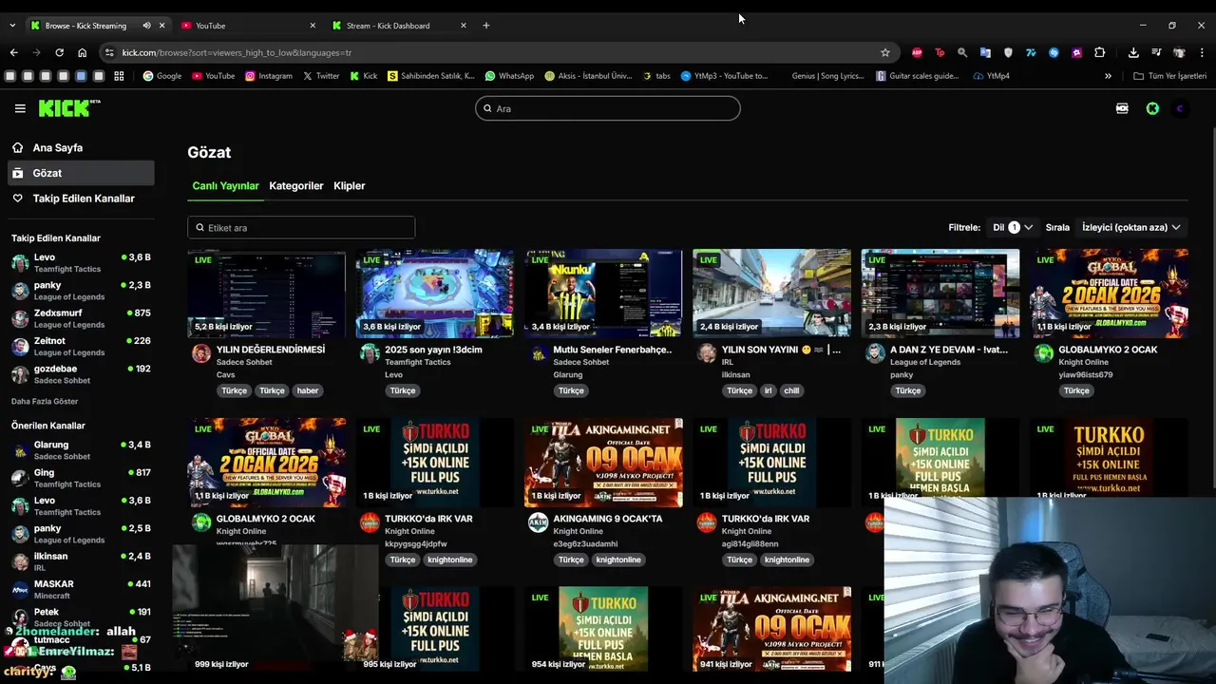Open browser home page button

tap(82, 52)
